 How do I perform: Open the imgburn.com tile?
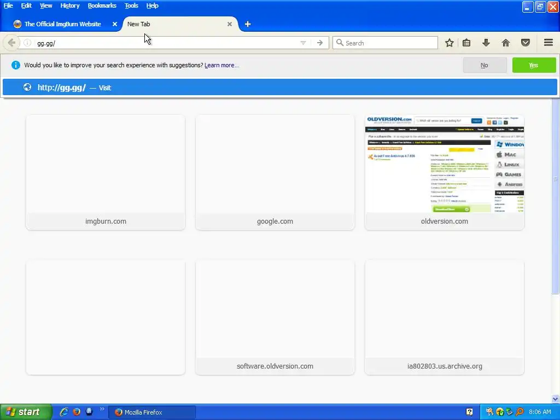click(106, 172)
